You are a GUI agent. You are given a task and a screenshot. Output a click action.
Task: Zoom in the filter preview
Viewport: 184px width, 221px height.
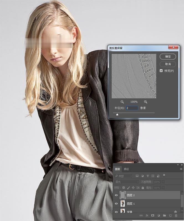145,102
